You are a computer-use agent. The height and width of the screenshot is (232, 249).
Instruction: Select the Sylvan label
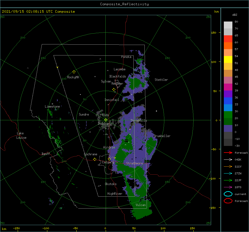106,82
